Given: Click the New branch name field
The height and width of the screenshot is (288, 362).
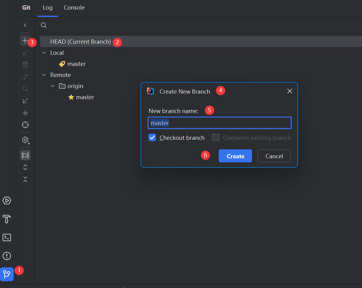Looking at the screenshot, I should tap(219, 123).
